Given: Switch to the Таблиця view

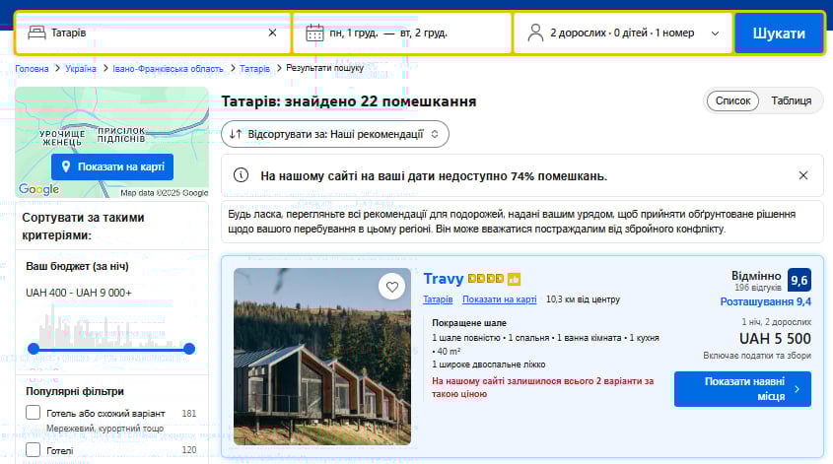Looking at the screenshot, I should point(791,100).
